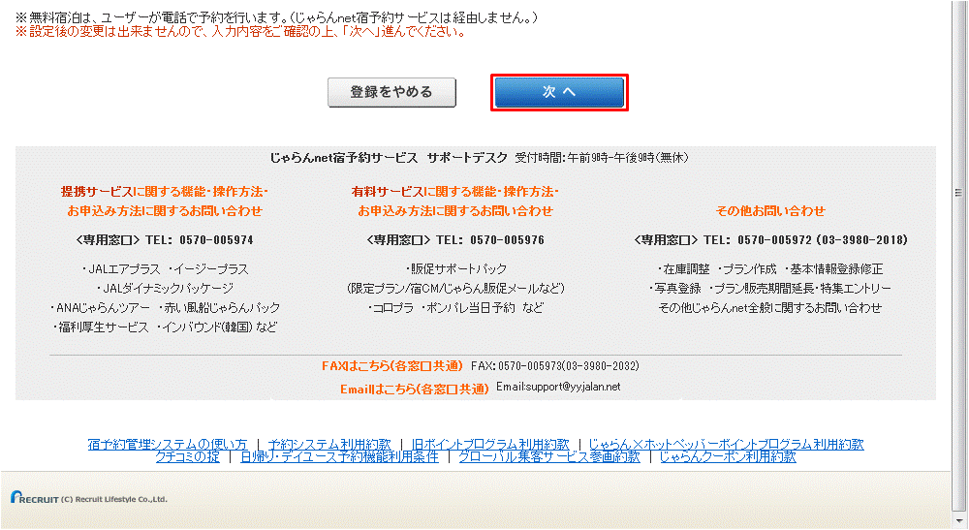Click the 次へ (Next) button
Viewport: 969px width, 530px height.
point(559,93)
